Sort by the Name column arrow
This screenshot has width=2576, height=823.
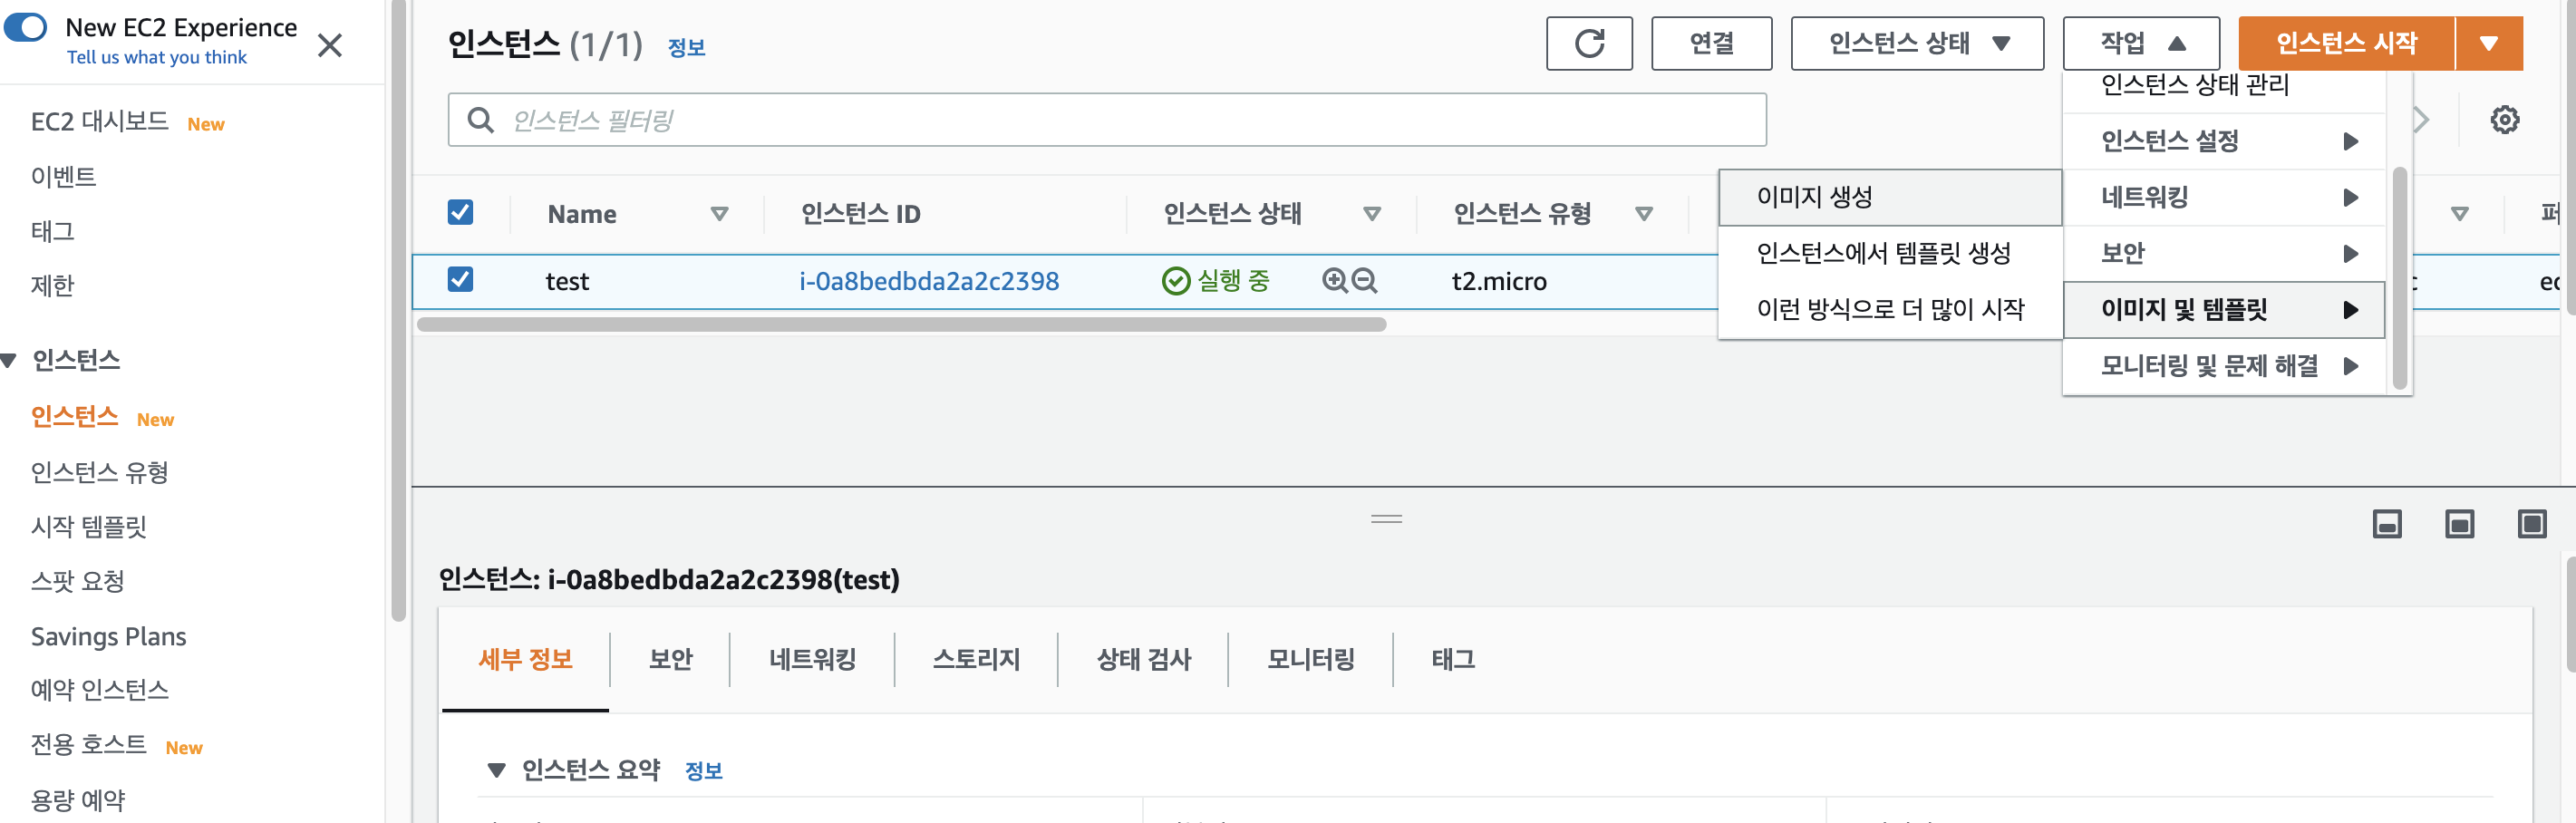pyautogui.click(x=719, y=213)
